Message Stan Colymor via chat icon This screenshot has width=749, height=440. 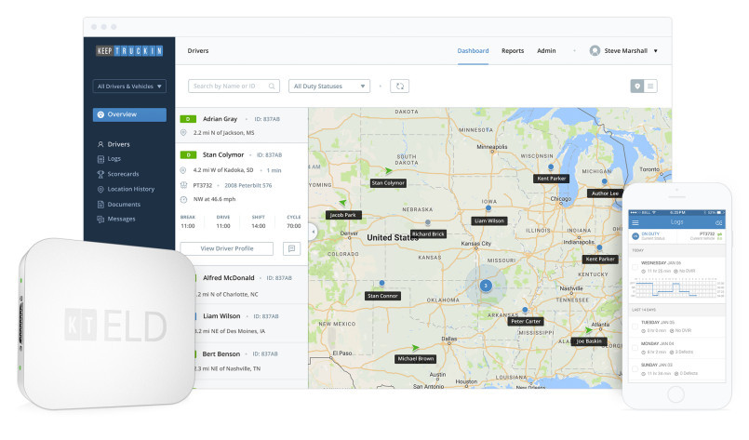coord(291,248)
